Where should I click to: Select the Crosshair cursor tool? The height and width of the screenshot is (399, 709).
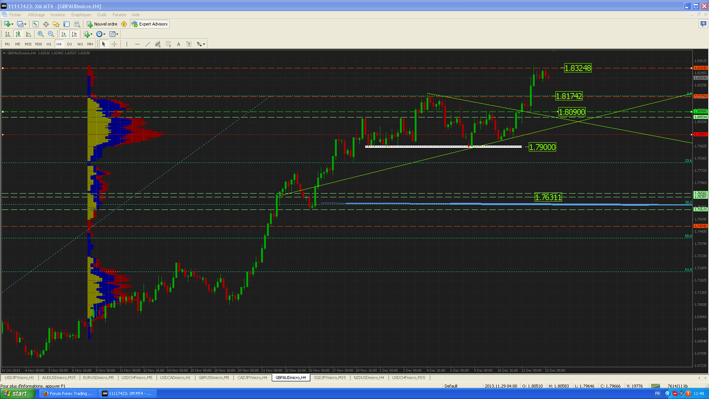pos(114,44)
